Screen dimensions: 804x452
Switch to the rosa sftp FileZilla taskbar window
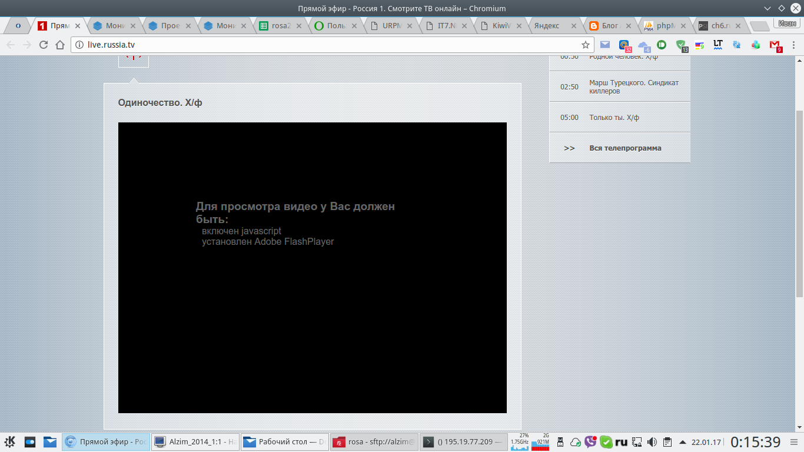[x=374, y=442]
